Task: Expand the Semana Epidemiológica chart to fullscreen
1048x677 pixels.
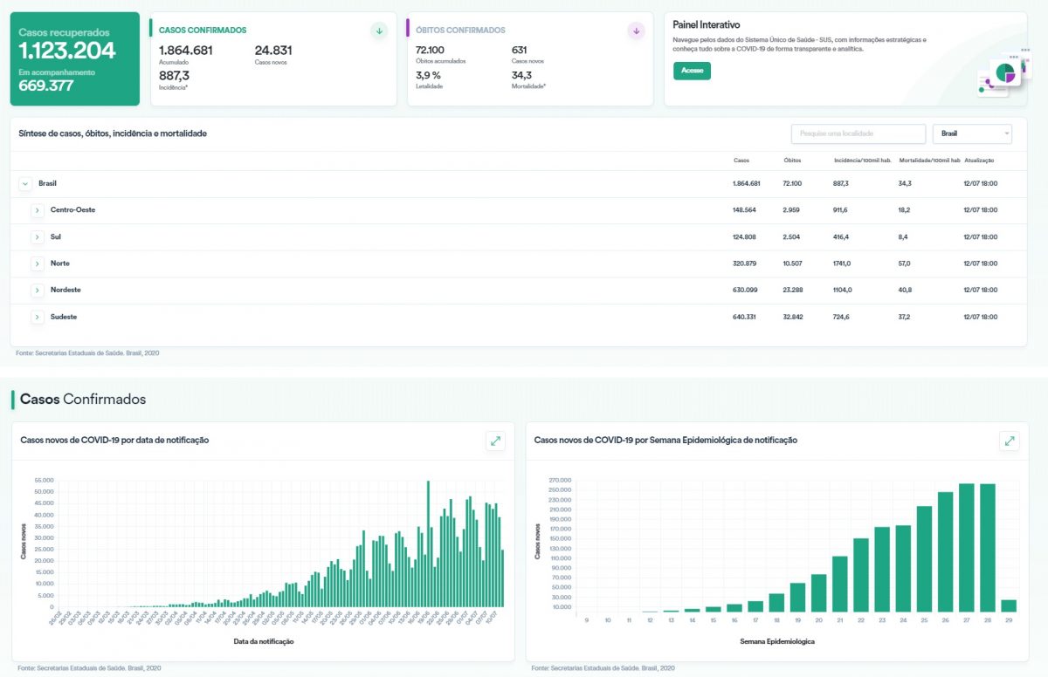Action: click(1010, 441)
